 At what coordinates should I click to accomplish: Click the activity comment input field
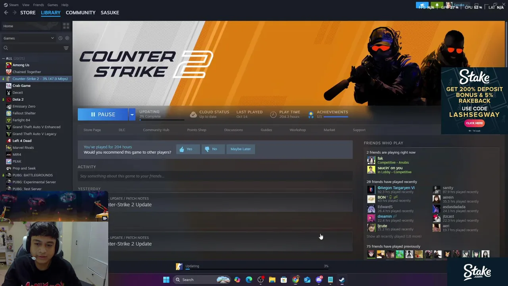pos(215,176)
